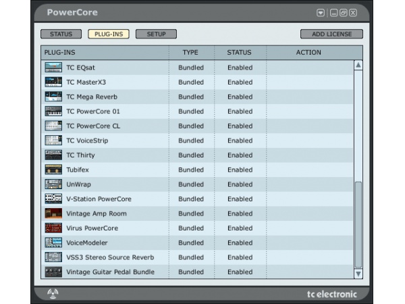Viewport: 405px width, 304px height.
Task: Click the UnWrap plug-in icon
Action: (x=53, y=184)
